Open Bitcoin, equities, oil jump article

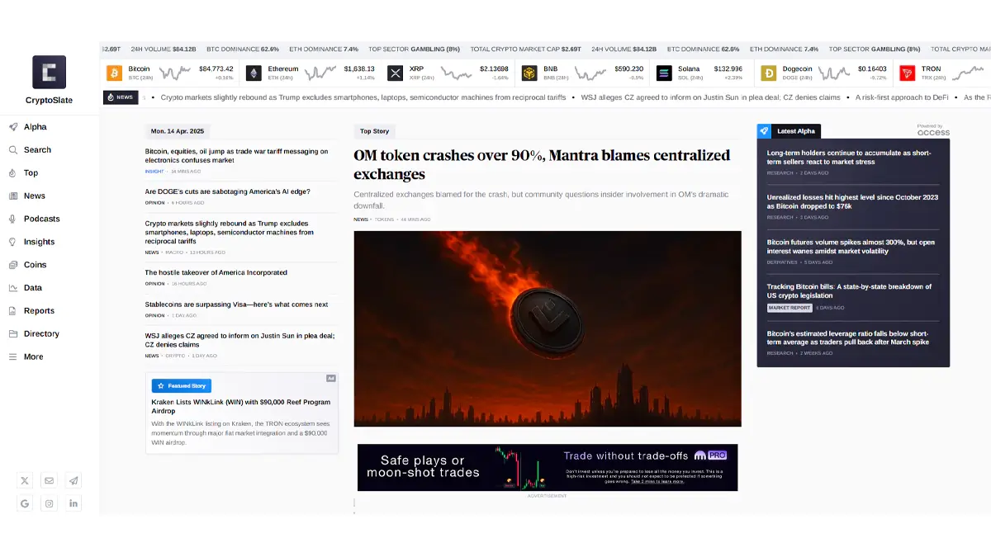[237, 155]
